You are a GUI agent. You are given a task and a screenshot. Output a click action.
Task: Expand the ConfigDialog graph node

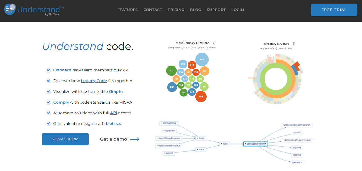(x=169, y=123)
